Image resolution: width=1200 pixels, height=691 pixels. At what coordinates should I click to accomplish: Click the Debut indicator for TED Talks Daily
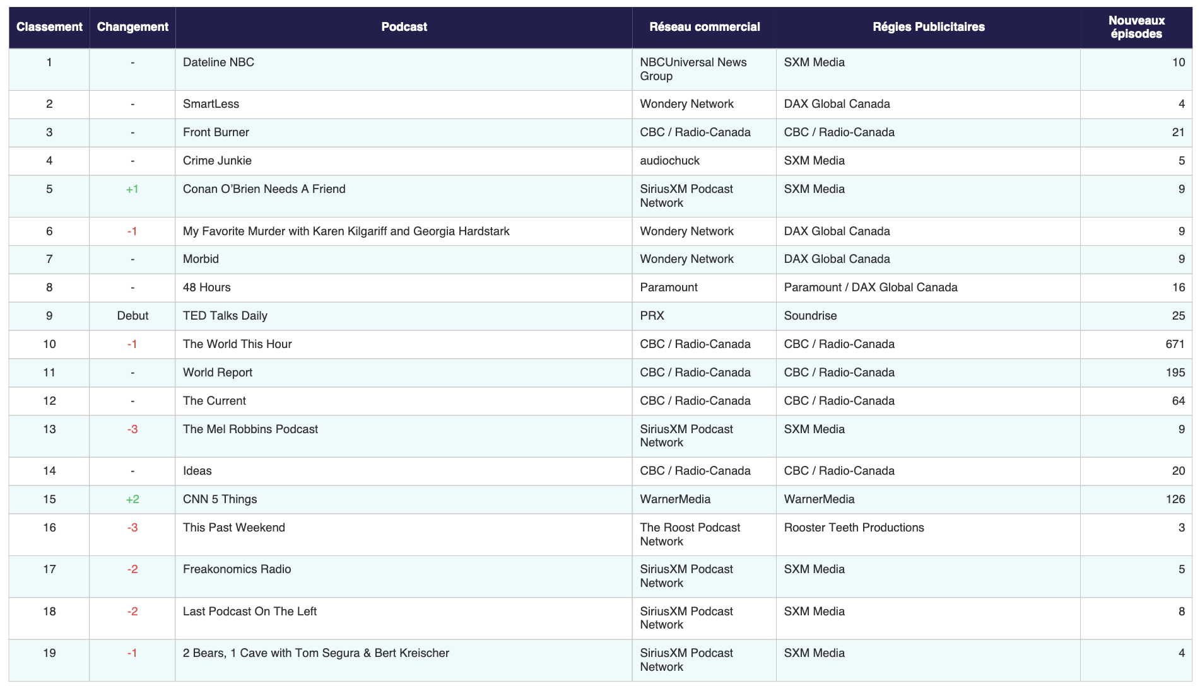point(132,315)
